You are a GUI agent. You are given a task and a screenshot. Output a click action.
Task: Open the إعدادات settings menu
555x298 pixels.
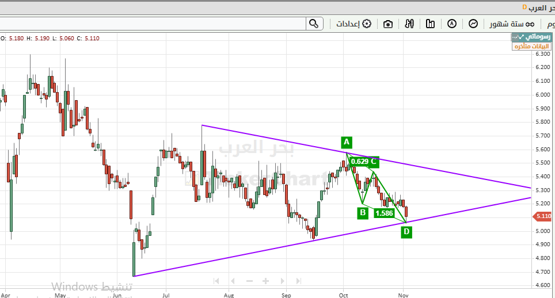[353, 24]
